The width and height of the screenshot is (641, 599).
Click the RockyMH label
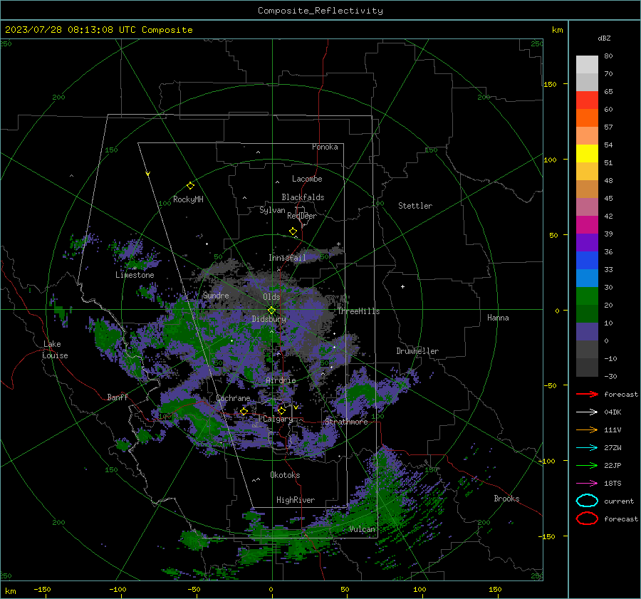coord(188,199)
